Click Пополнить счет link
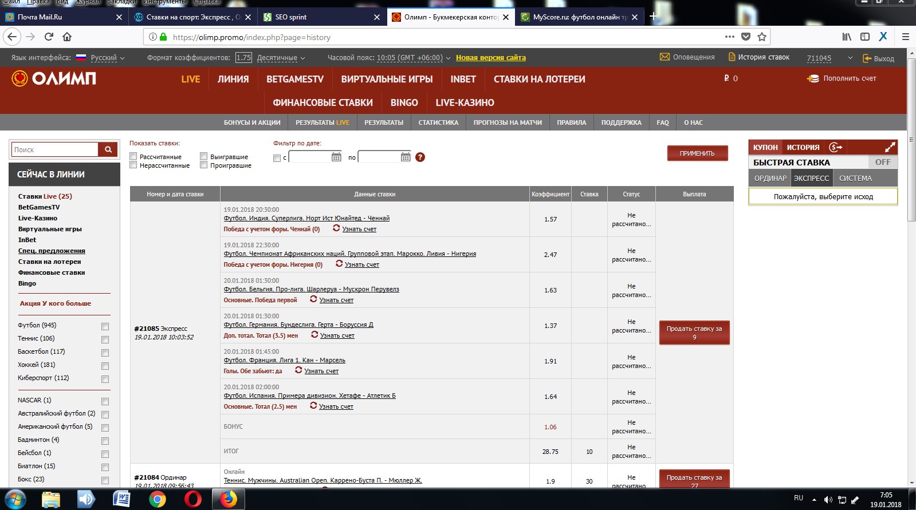The height and width of the screenshot is (510, 916). (842, 78)
